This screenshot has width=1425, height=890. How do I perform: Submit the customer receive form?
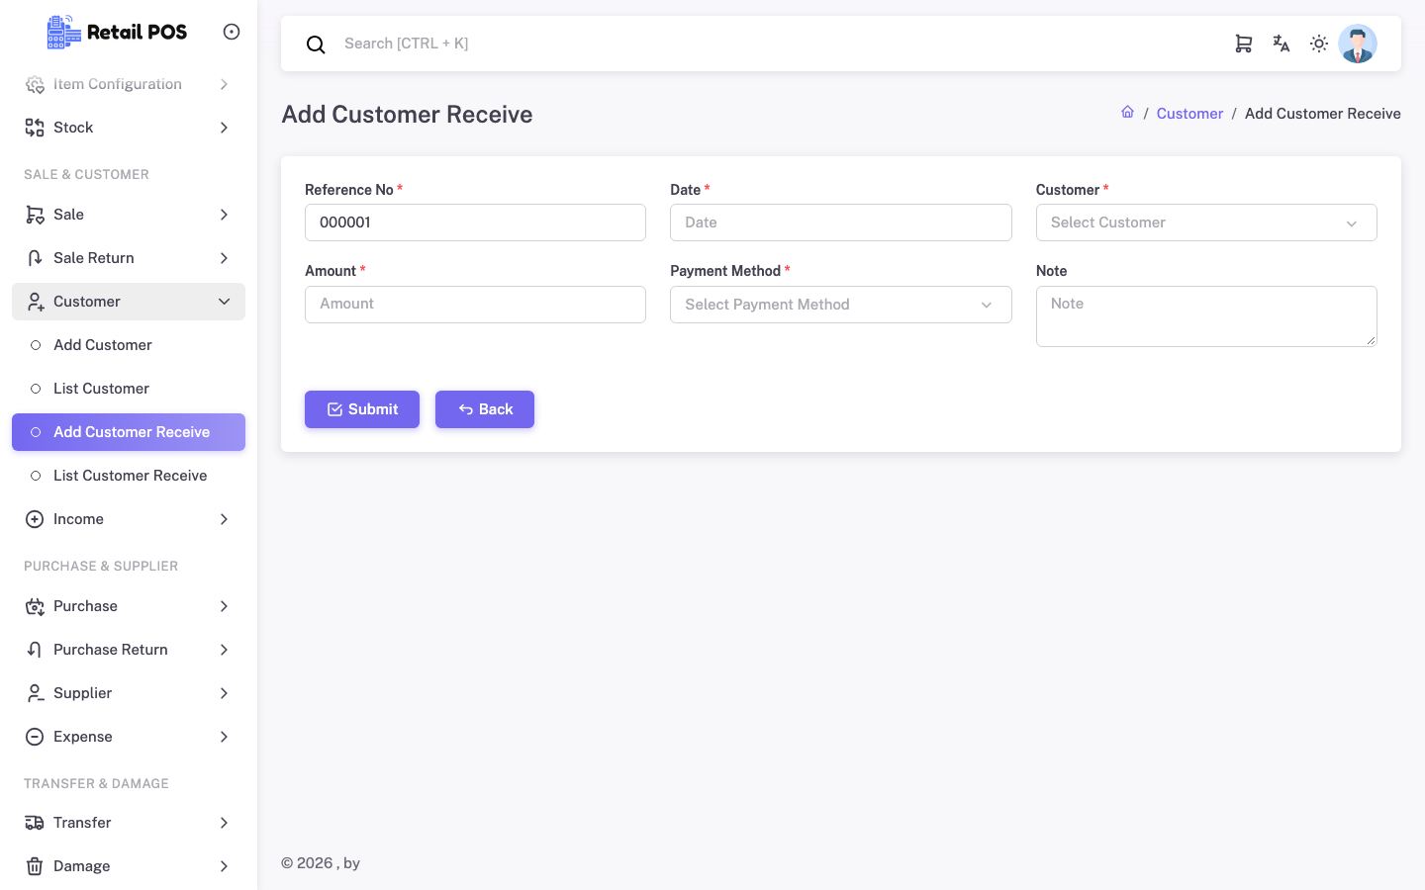[362, 409]
